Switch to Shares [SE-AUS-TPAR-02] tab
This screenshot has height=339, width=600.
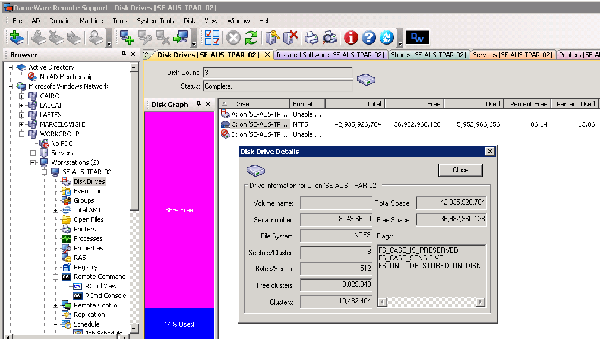428,55
